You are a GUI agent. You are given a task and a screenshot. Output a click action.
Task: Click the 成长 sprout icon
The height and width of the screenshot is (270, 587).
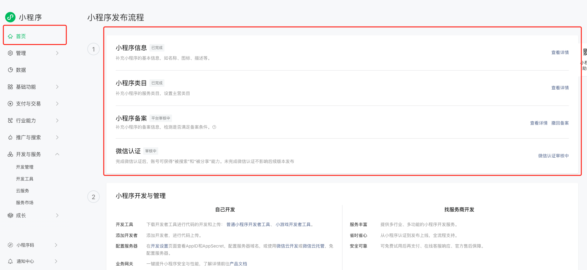[10, 215]
